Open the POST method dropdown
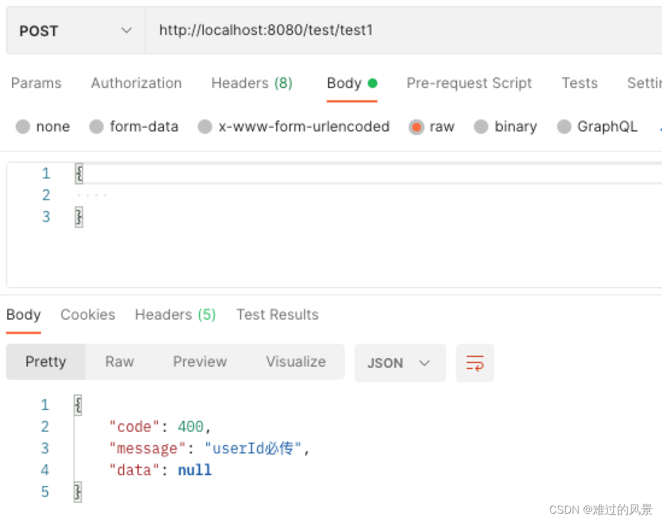The image size is (662, 521). click(76, 30)
